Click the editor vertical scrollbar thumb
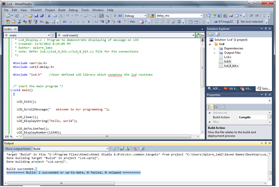 coord(202,68)
